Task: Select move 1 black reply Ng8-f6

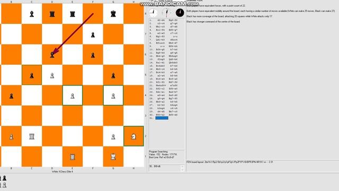Action: 173,20
